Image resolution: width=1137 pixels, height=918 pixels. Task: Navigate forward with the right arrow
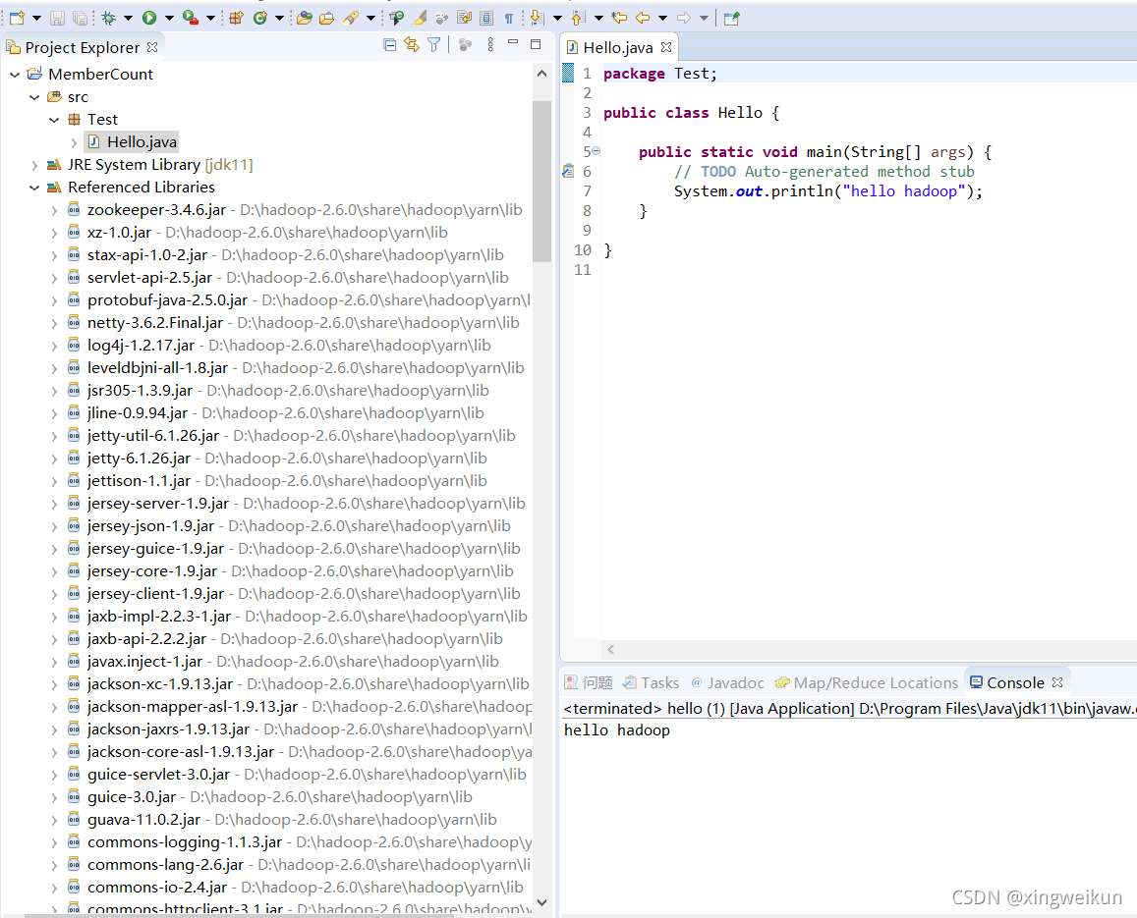[x=684, y=18]
